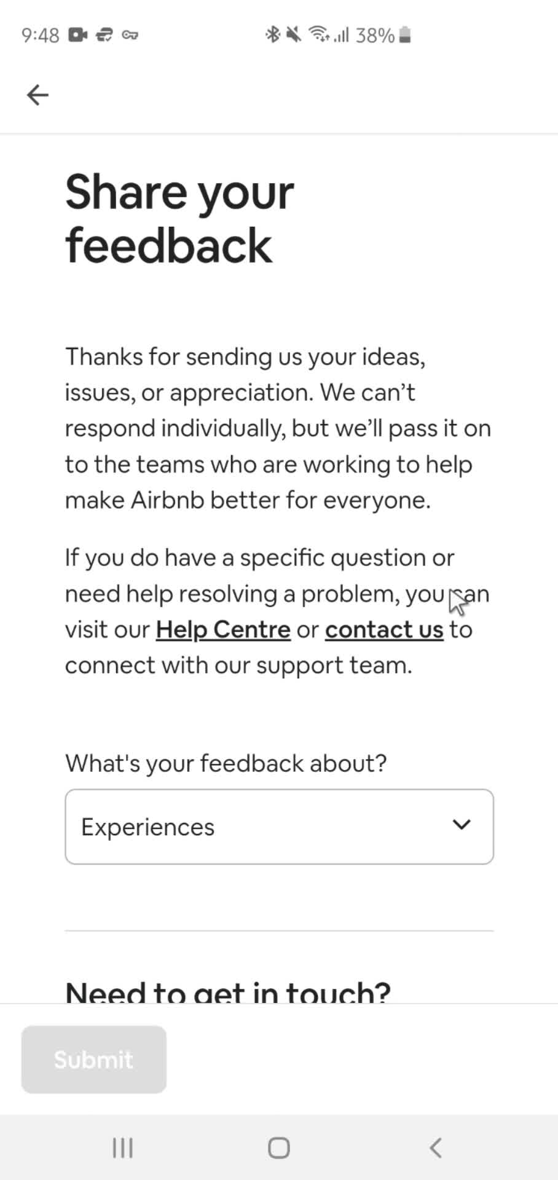Click the What's your feedback about label

click(x=226, y=763)
